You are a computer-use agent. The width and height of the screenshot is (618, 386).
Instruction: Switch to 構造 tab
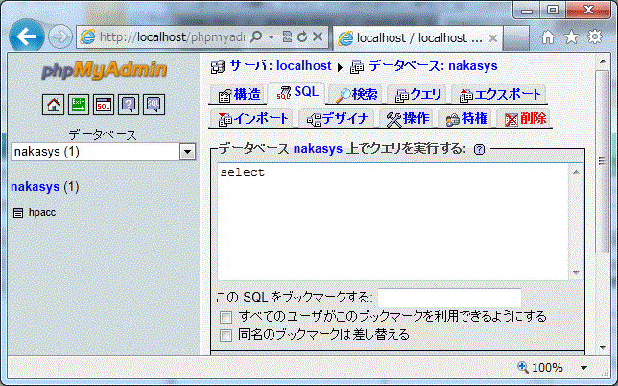[x=239, y=95]
